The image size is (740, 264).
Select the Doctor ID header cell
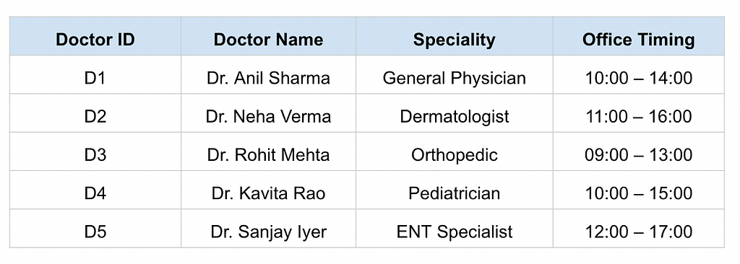[x=95, y=36]
